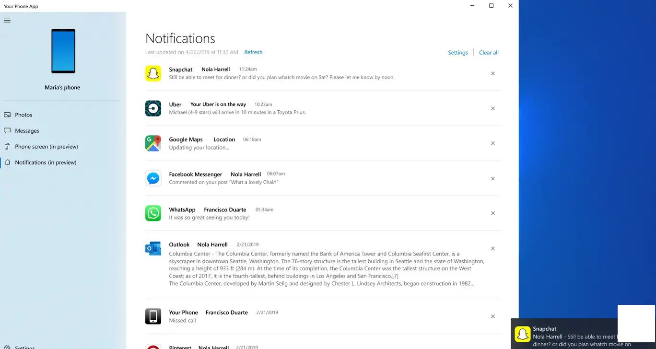The image size is (656, 349).
Task: Open Snapchat message about dinner
Action: coord(281,77)
